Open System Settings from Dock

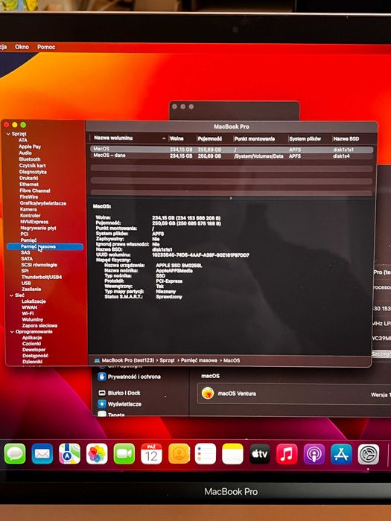click(369, 454)
